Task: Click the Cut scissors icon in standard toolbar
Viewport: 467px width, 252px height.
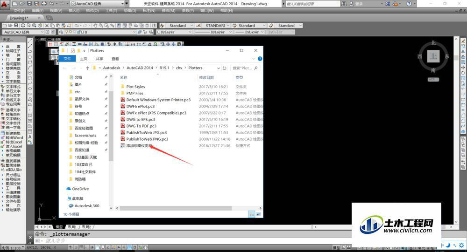Action: 47,26
